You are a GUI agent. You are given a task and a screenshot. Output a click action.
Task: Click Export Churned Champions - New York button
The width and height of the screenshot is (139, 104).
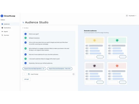pos(60,69)
